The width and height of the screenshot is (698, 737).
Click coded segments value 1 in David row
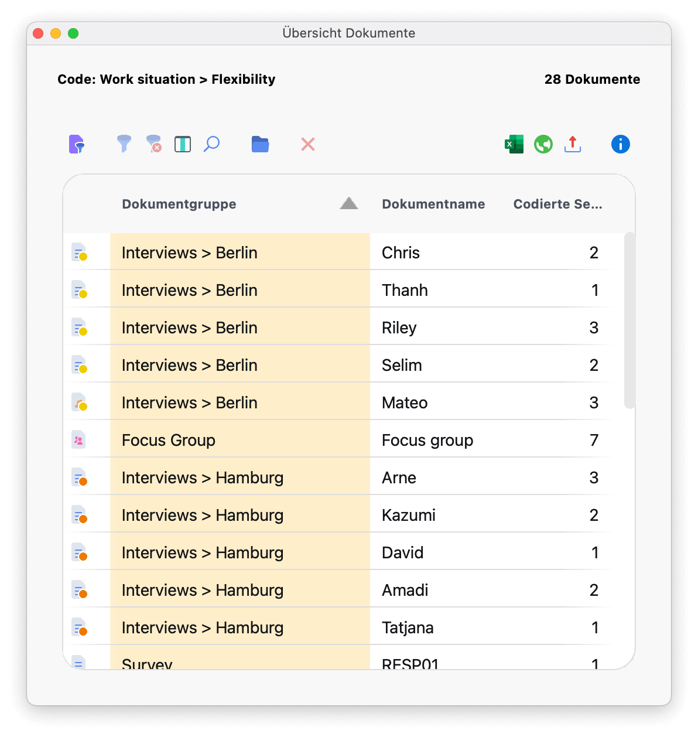tap(595, 552)
